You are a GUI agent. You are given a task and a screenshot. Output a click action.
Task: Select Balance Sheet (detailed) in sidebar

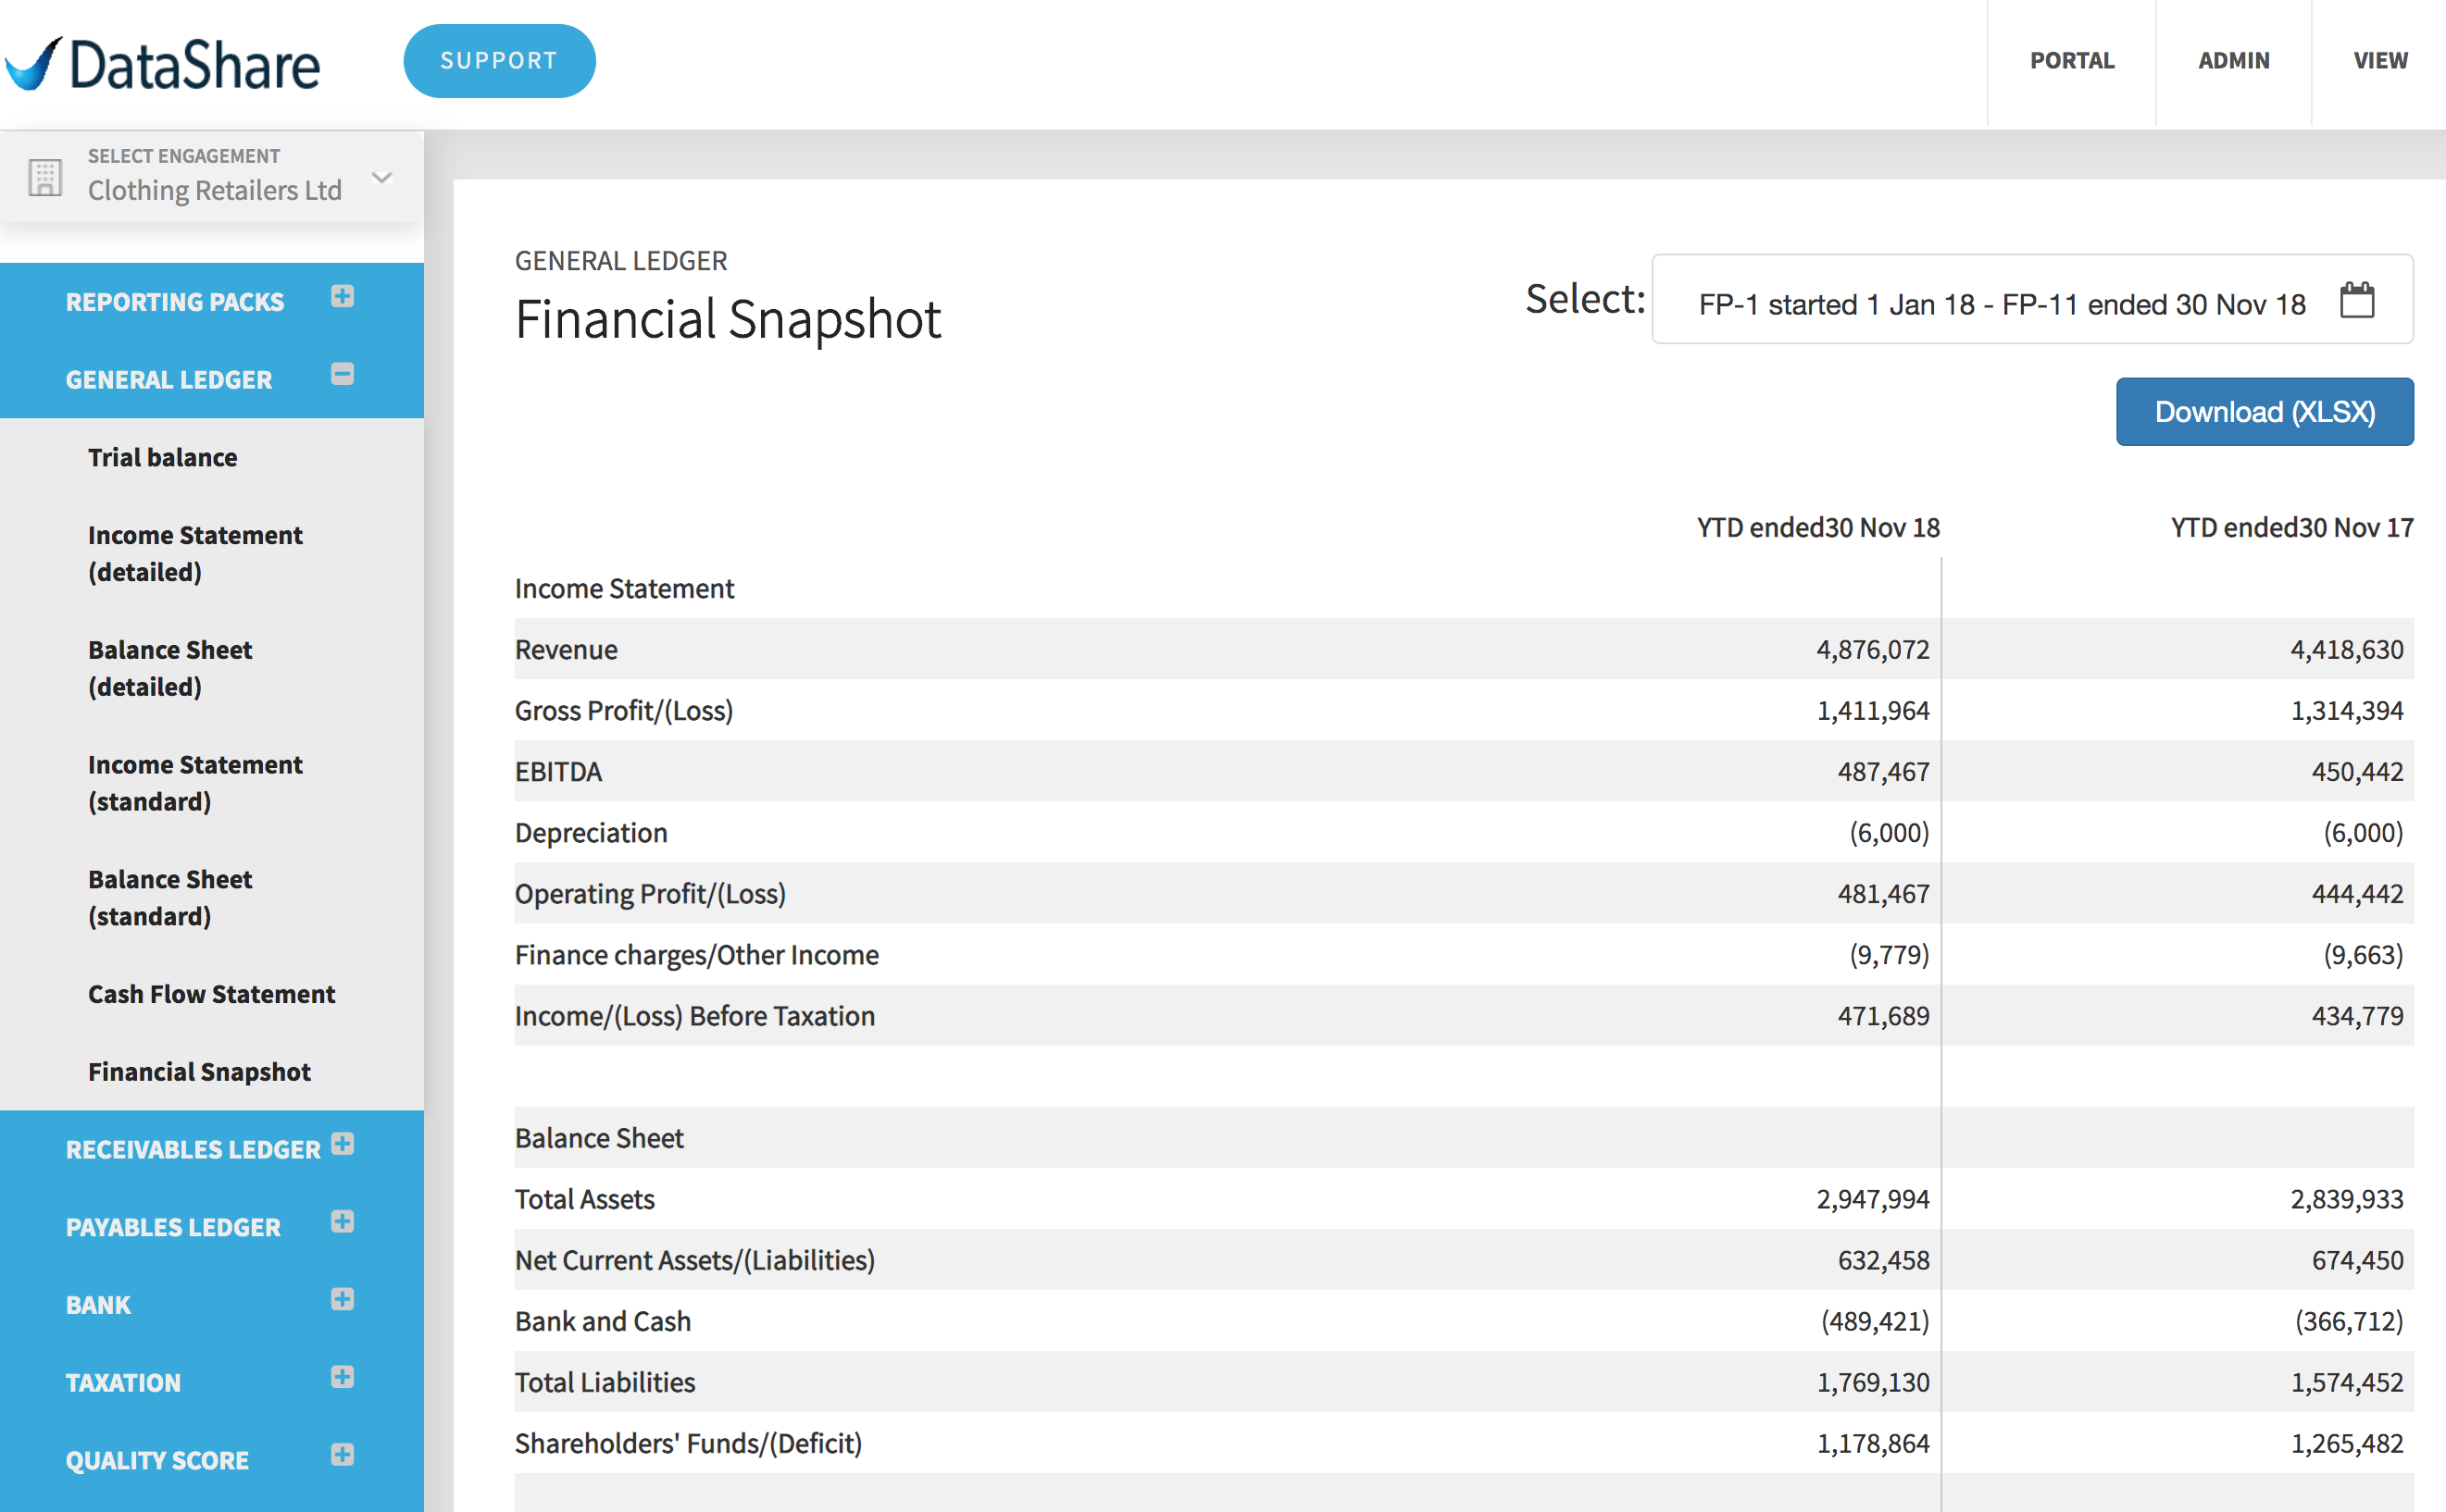(x=170, y=668)
